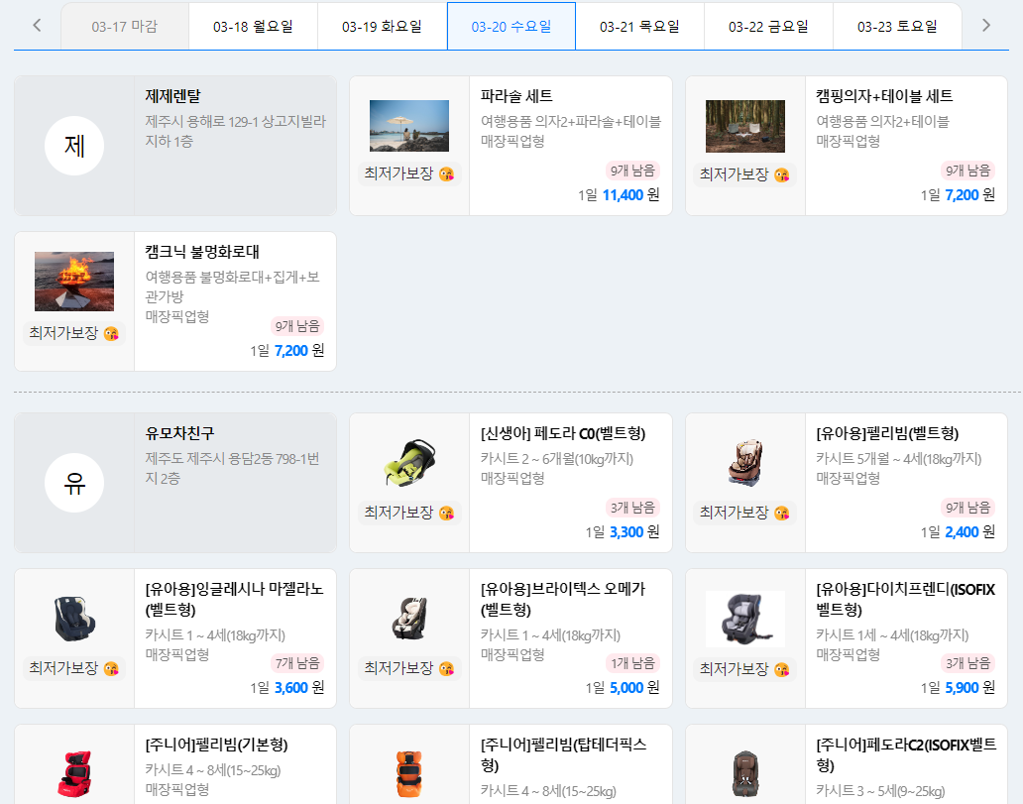Click 여행용품 의자2+파라솔+테이블 description
This screenshot has height=804, width=1023.
click(x=571, y=121)
